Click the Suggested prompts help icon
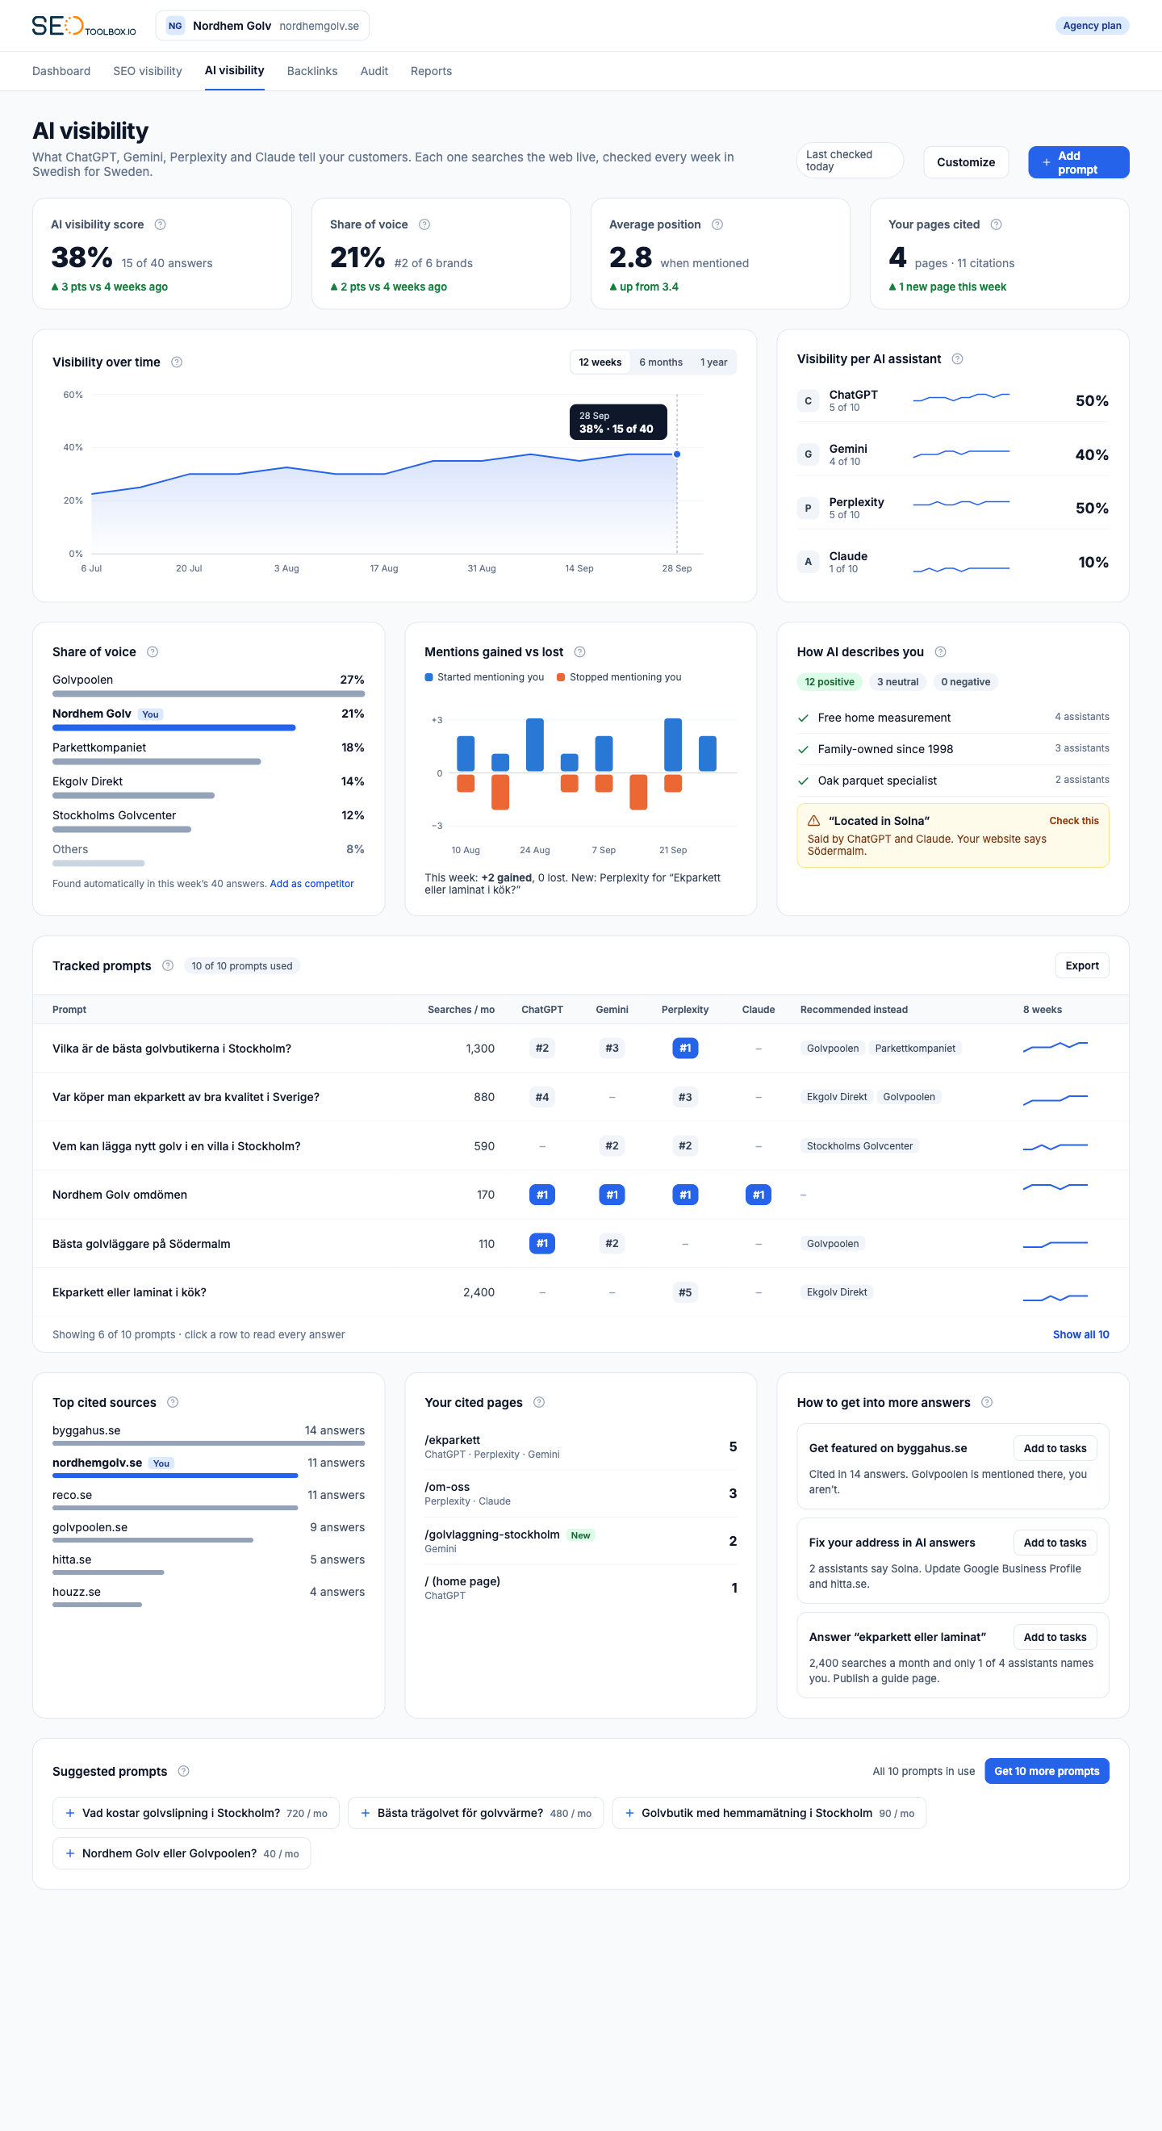 (x=184, y=1771)
